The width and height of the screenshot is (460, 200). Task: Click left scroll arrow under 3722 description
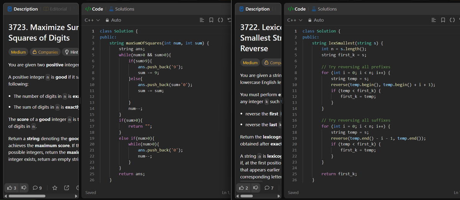coord(237,196)
